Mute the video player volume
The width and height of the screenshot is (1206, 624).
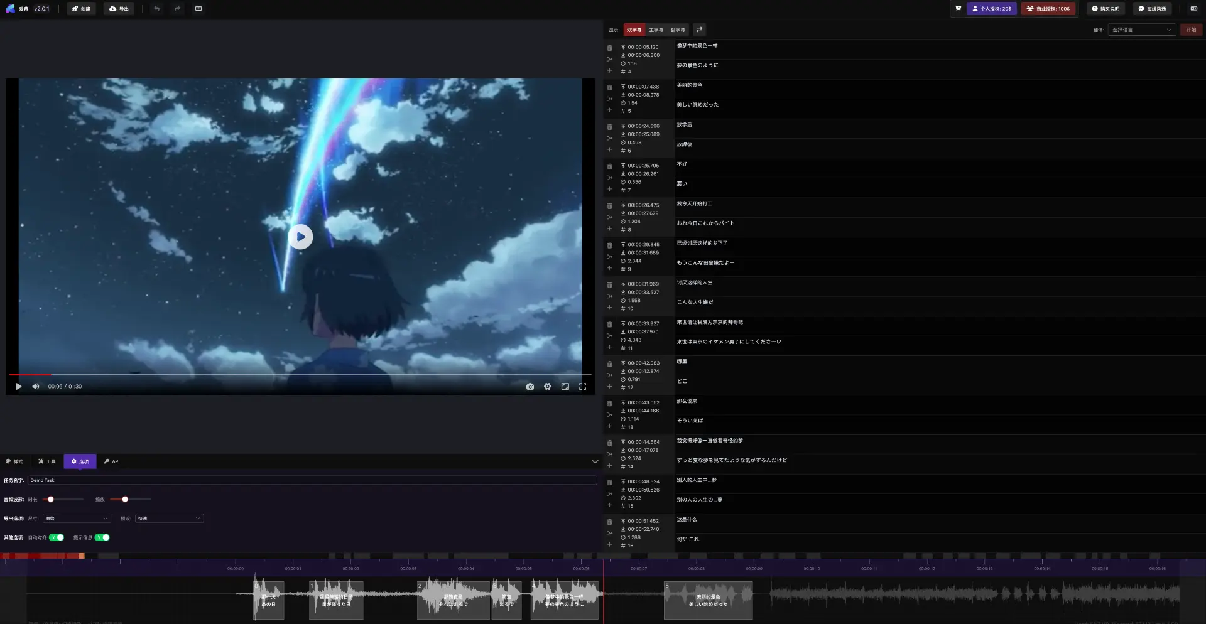36,387
